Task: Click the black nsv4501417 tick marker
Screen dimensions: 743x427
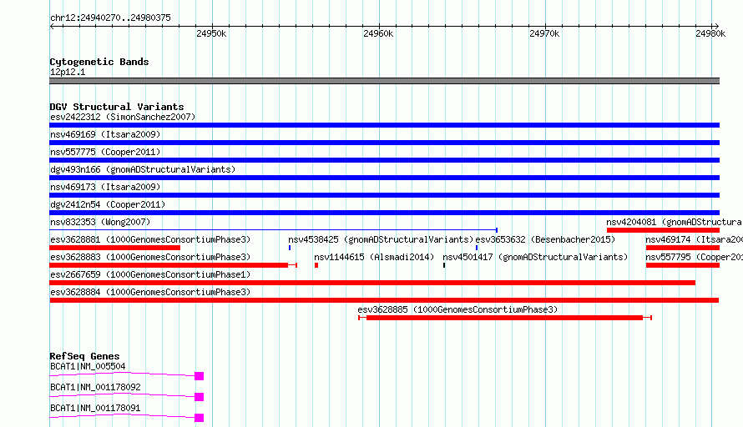Action: [444, 265]
